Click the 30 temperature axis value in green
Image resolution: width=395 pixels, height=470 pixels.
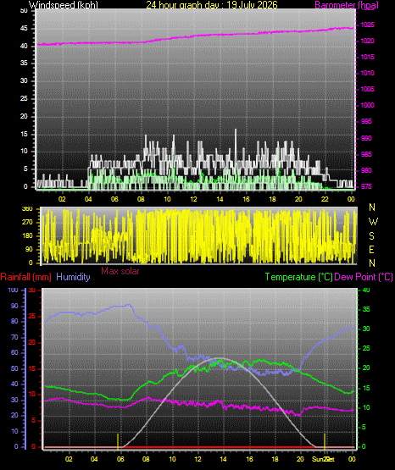366,329
